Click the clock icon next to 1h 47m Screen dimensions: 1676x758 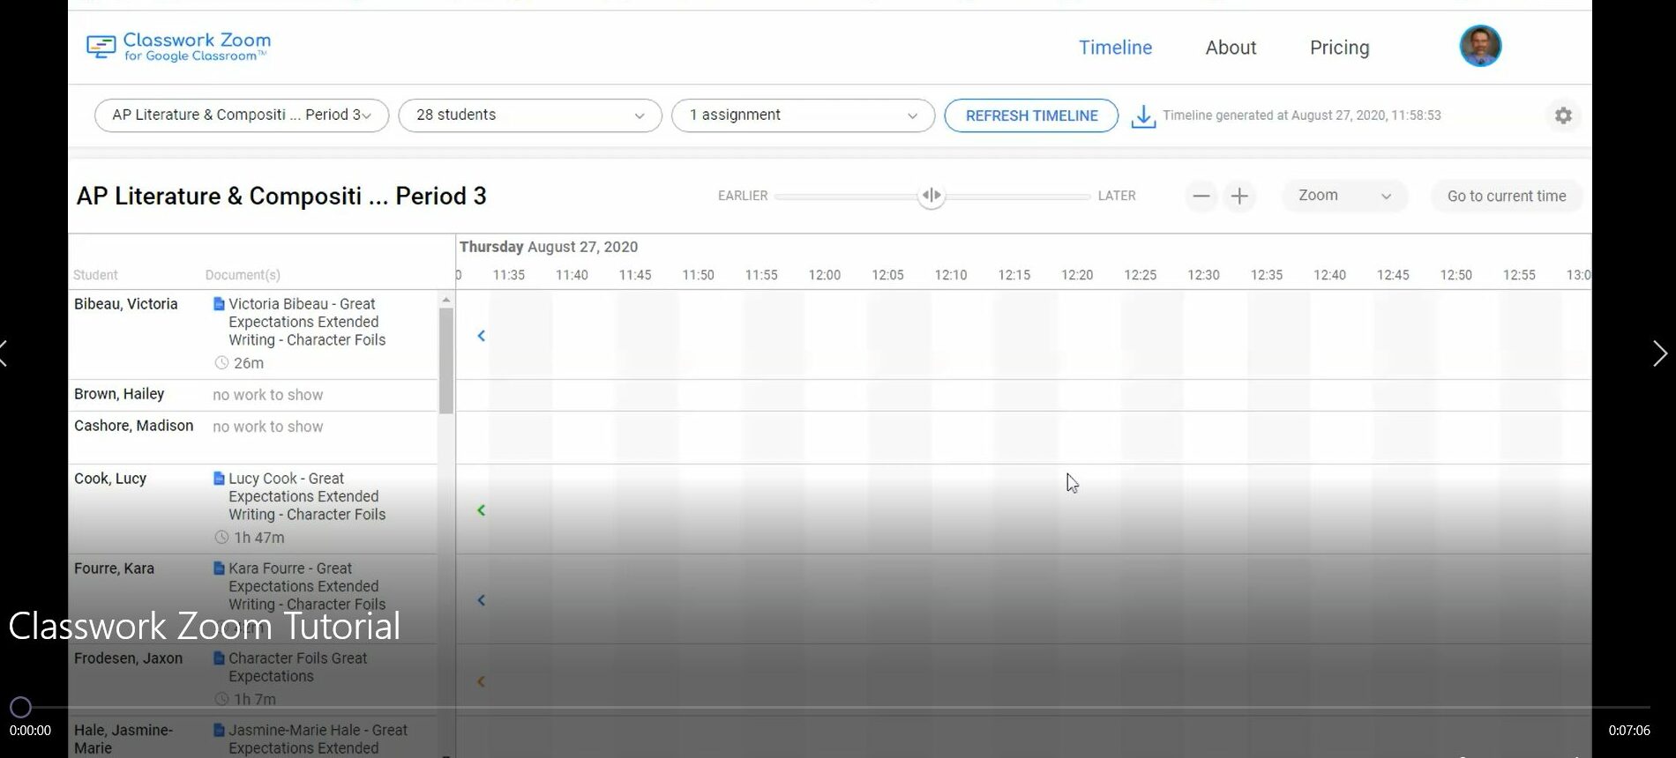[221, 538]
